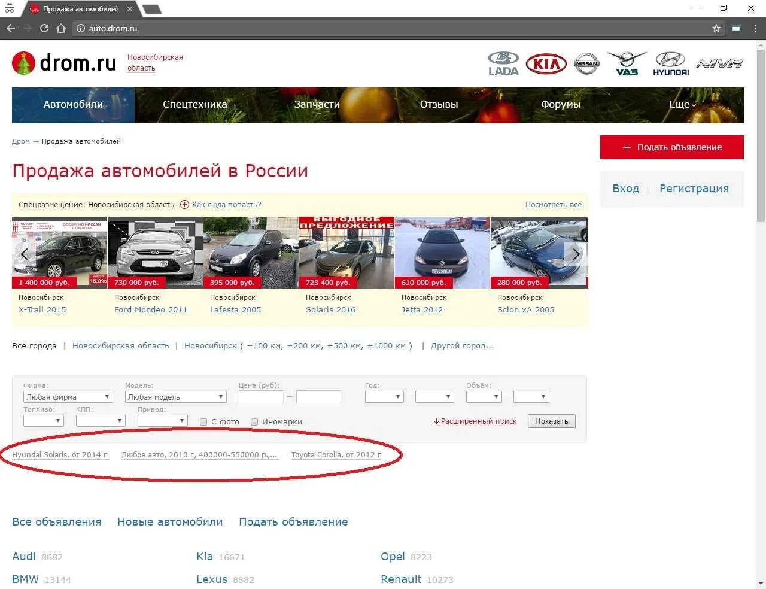Click site info icon in address bar
Image resolution: width=766 pixels, height=589 pixels.
pyautogui.click(x=81, y=28)
